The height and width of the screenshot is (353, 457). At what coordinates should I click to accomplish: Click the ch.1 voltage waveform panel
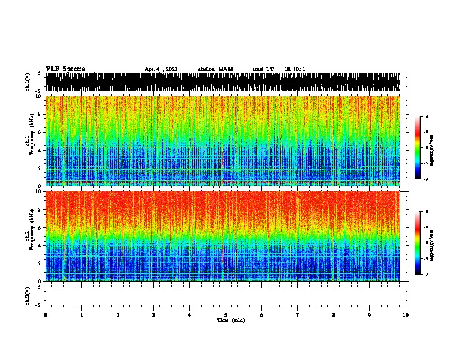pos(222,82)
